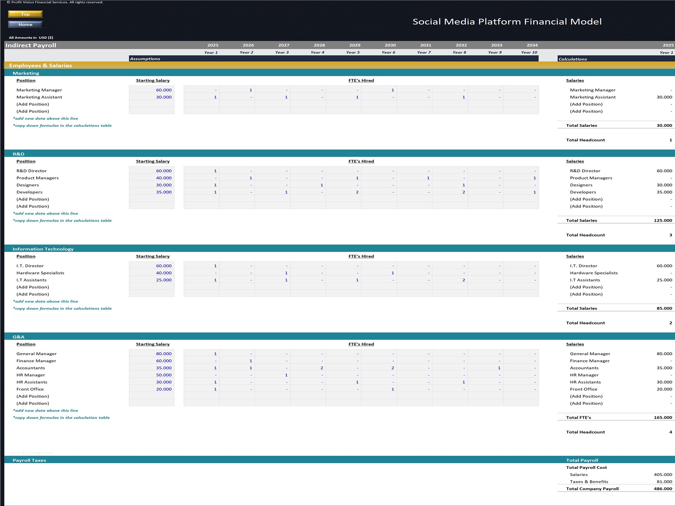Select Marketing Manager starting salary cell 60.000
Image resolution: width=675 pixels, height=506 pixels.
(x=152, y=90)
